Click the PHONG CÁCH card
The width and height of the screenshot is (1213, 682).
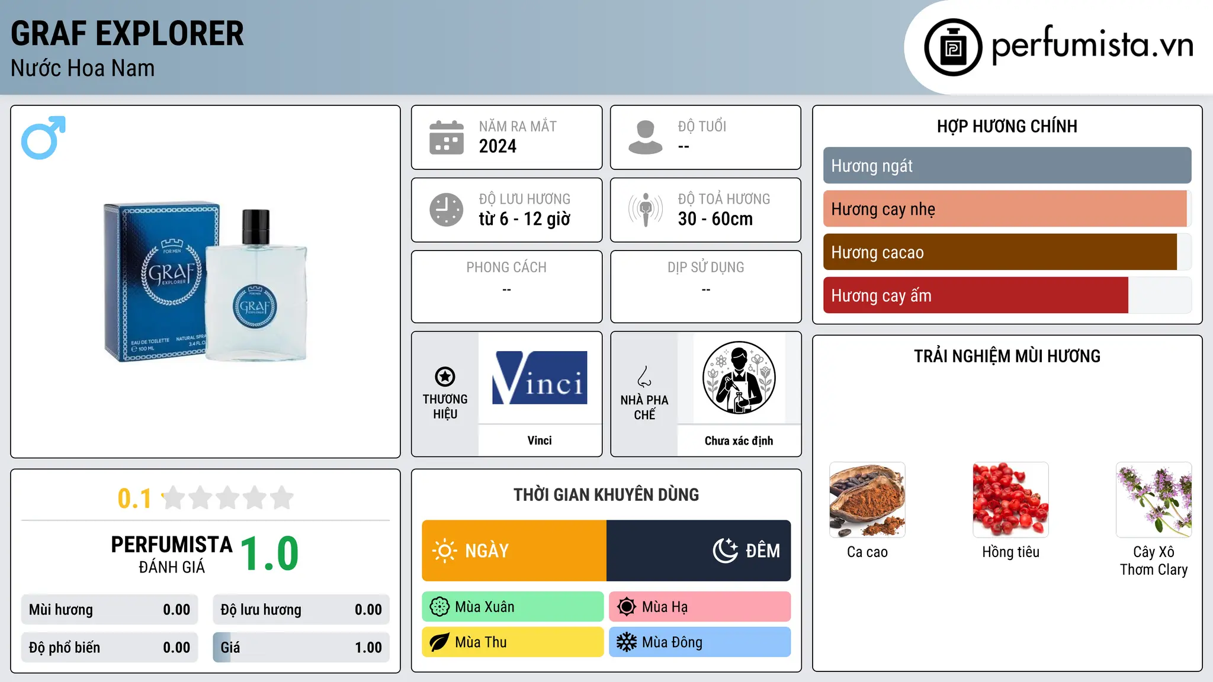[x=507, y=287]
